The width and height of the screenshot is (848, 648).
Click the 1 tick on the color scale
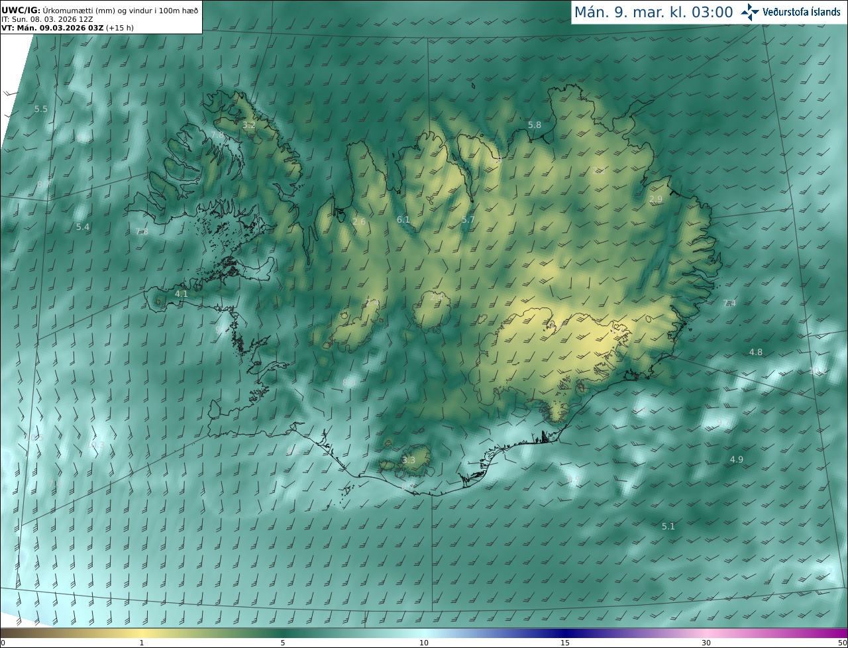click(142, 643)
